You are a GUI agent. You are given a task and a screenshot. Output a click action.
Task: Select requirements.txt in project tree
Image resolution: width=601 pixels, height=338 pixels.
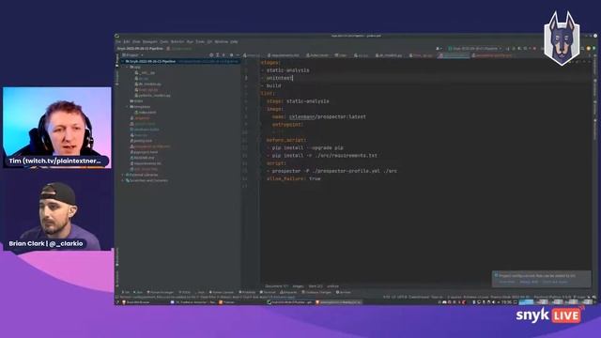coord(146,163)
